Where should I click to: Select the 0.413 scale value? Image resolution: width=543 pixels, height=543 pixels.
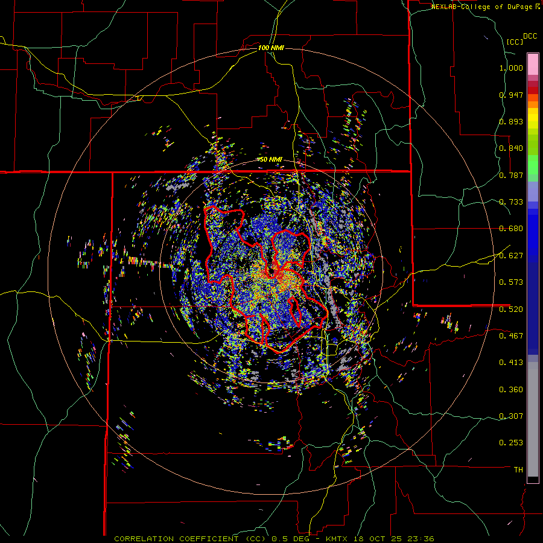511,363
